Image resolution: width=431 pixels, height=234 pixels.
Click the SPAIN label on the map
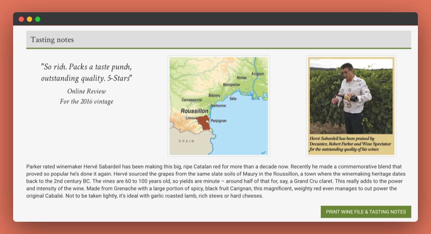(186, 141)
